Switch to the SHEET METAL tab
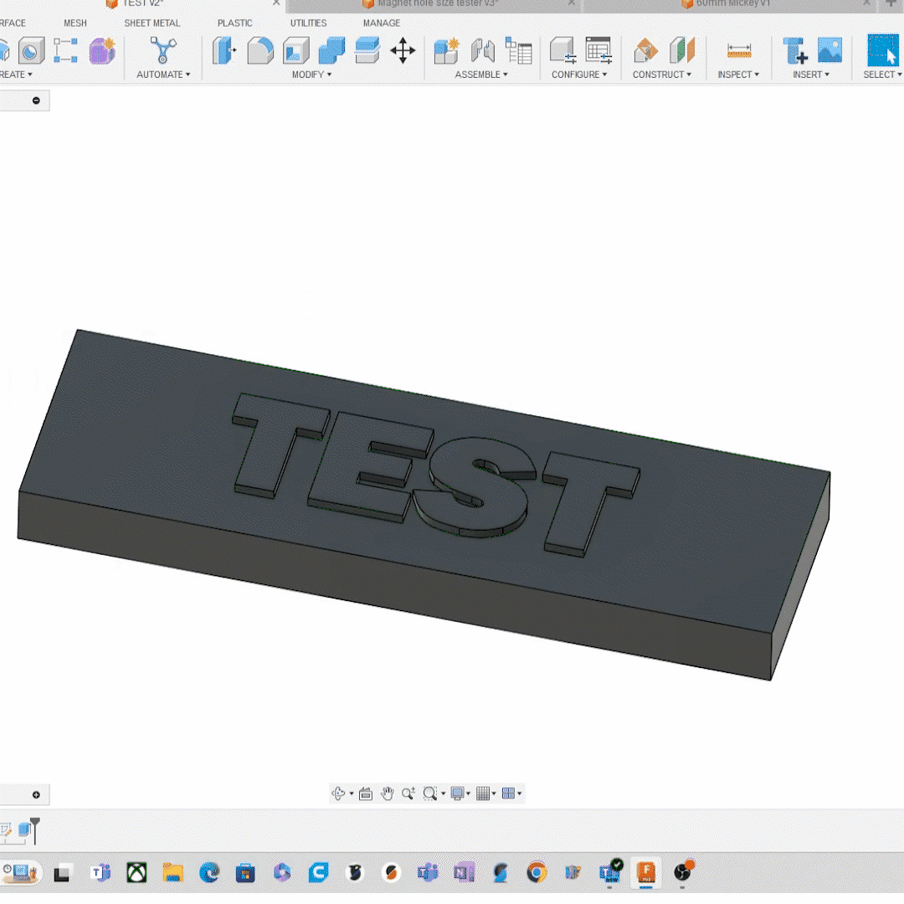Image resolution: width=904 pixels, height=904 pixels. pyautogui.click(x=152, y=23)
